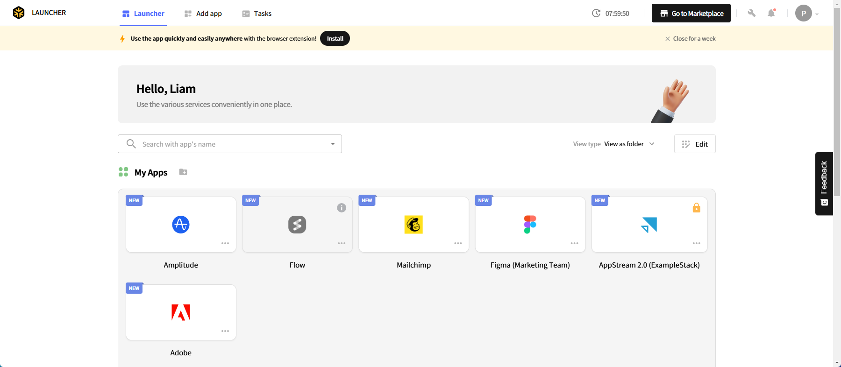Open Amplitude's three-dot menu

(225, 243)
